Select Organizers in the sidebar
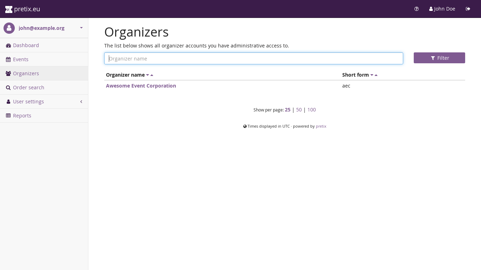481x270 pixels. coord(26,73)
